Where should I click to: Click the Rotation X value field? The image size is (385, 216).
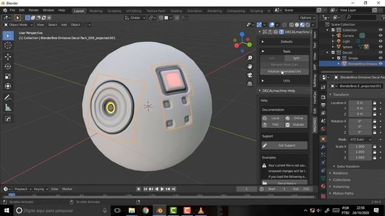click(x=360, y=121)
